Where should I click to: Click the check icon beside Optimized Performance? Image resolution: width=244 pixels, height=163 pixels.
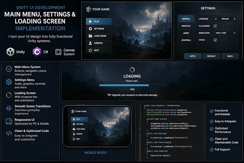(212, 129)
